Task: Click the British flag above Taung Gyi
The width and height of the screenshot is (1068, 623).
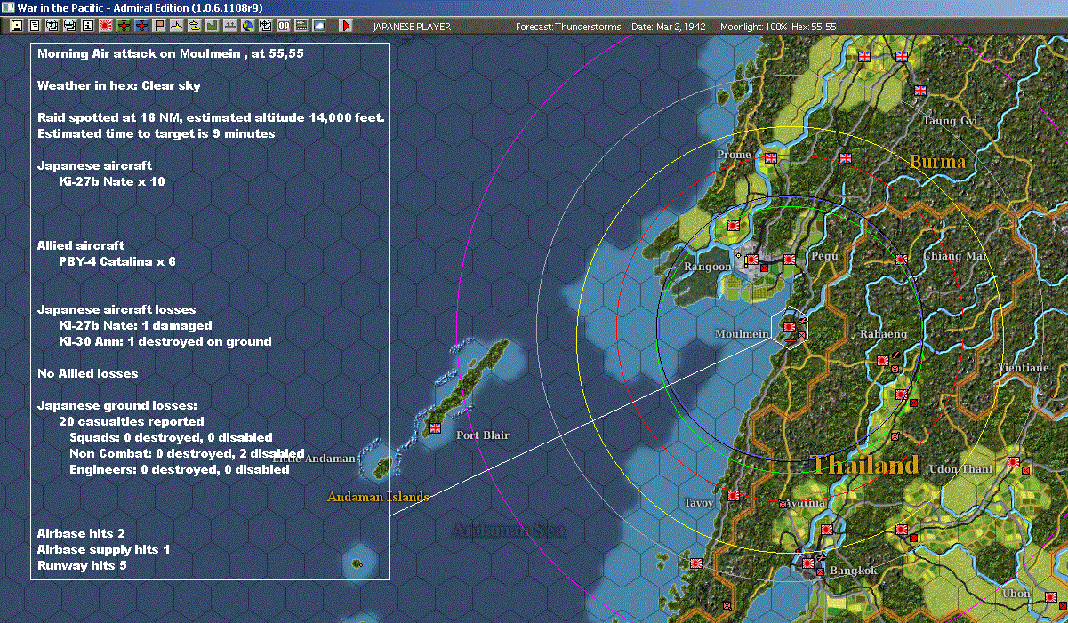Action: (x=920, y=90)
